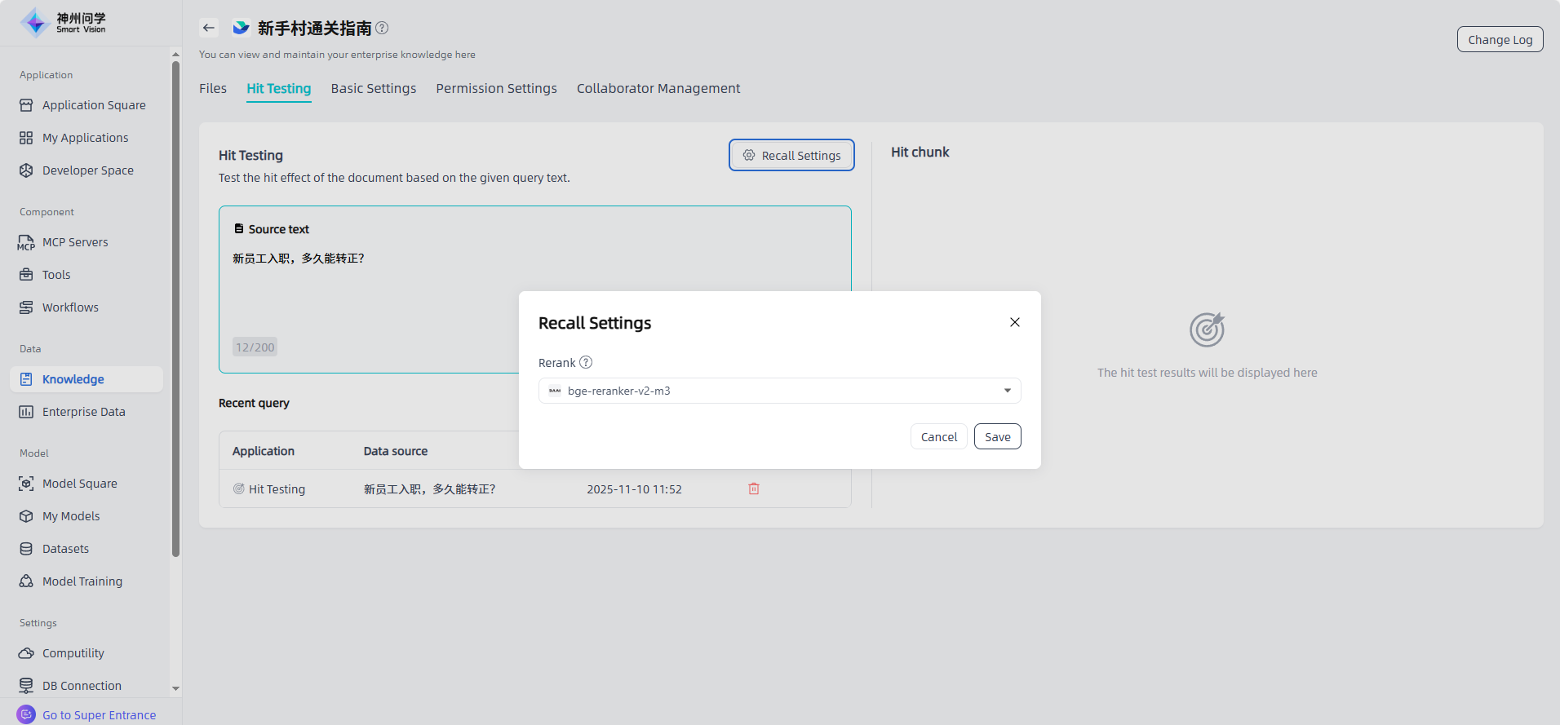The image size is (1560, 725).
Task: Click the back arrow beside knowledge base title
Action: click(x=209, y=28)
